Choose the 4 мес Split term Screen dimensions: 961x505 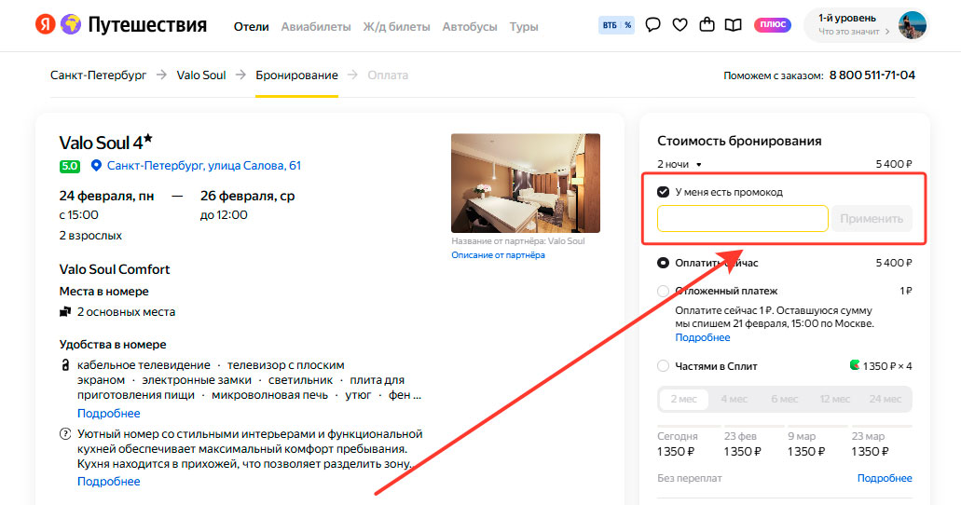(x=734, y=399)
